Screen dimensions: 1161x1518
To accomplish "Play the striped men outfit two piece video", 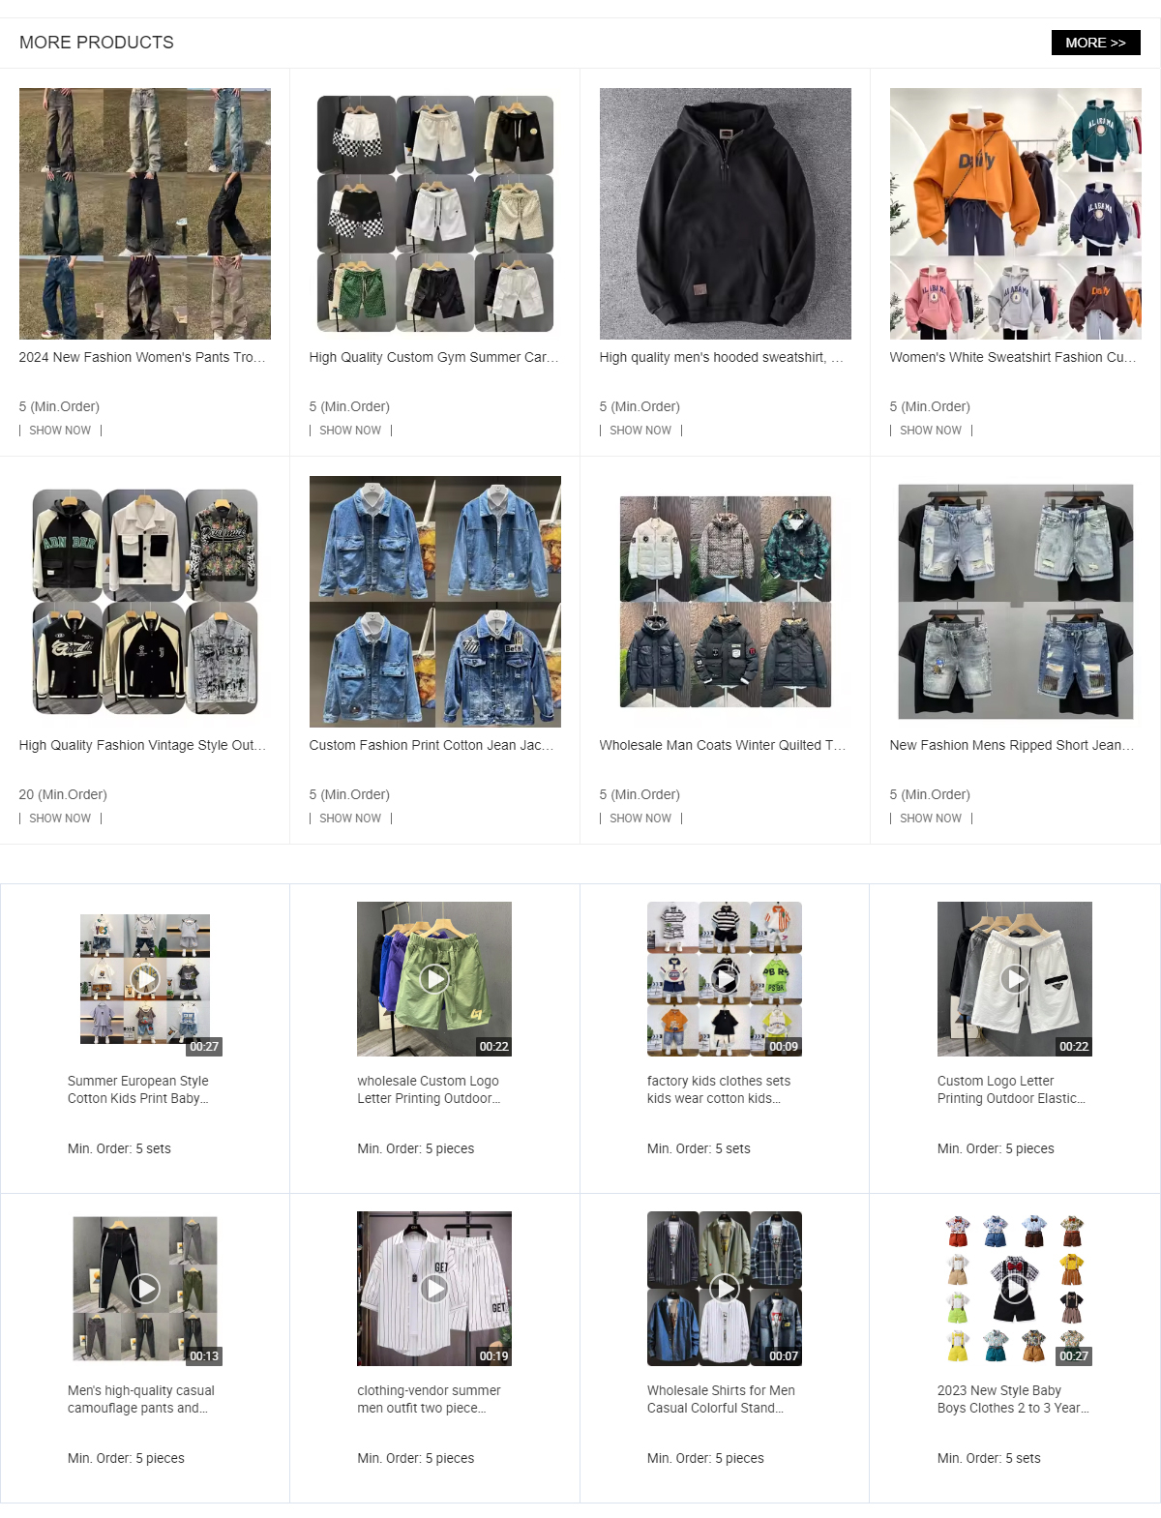I will (x=434, y=1289).
